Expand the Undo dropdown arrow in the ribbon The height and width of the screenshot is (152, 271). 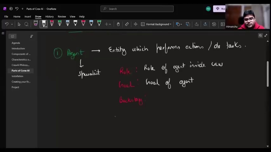[x=12, y=24]
